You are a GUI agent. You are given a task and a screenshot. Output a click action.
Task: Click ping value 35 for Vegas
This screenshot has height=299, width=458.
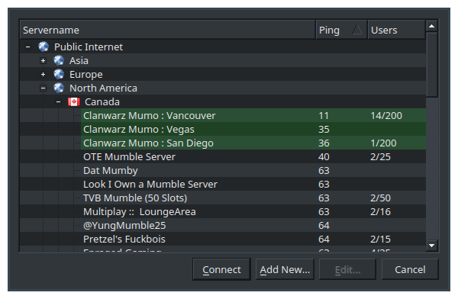324,129
